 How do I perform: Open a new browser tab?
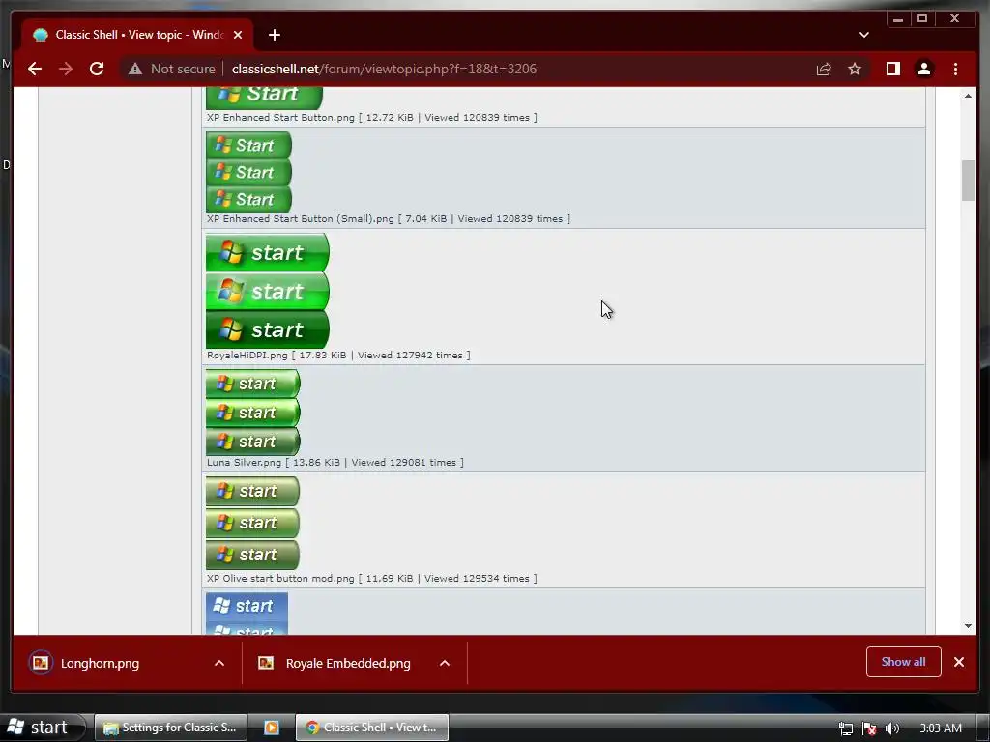(x=274, y=35)
